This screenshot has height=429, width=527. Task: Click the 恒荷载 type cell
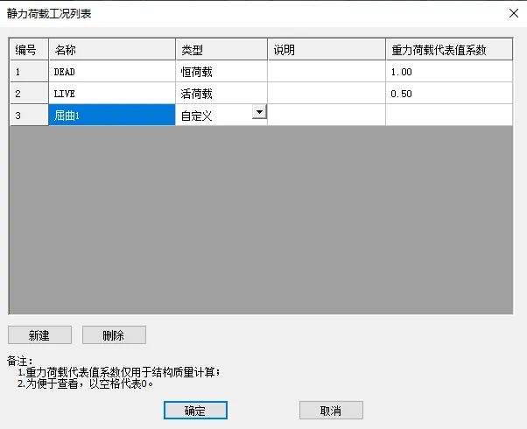[x=221, y=72]
